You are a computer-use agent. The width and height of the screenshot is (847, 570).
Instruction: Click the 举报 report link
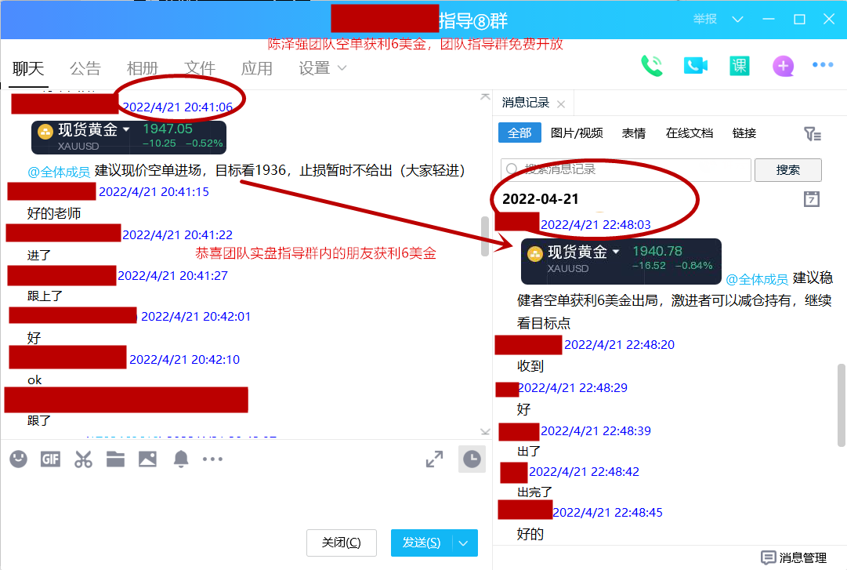tap(705, 20)
